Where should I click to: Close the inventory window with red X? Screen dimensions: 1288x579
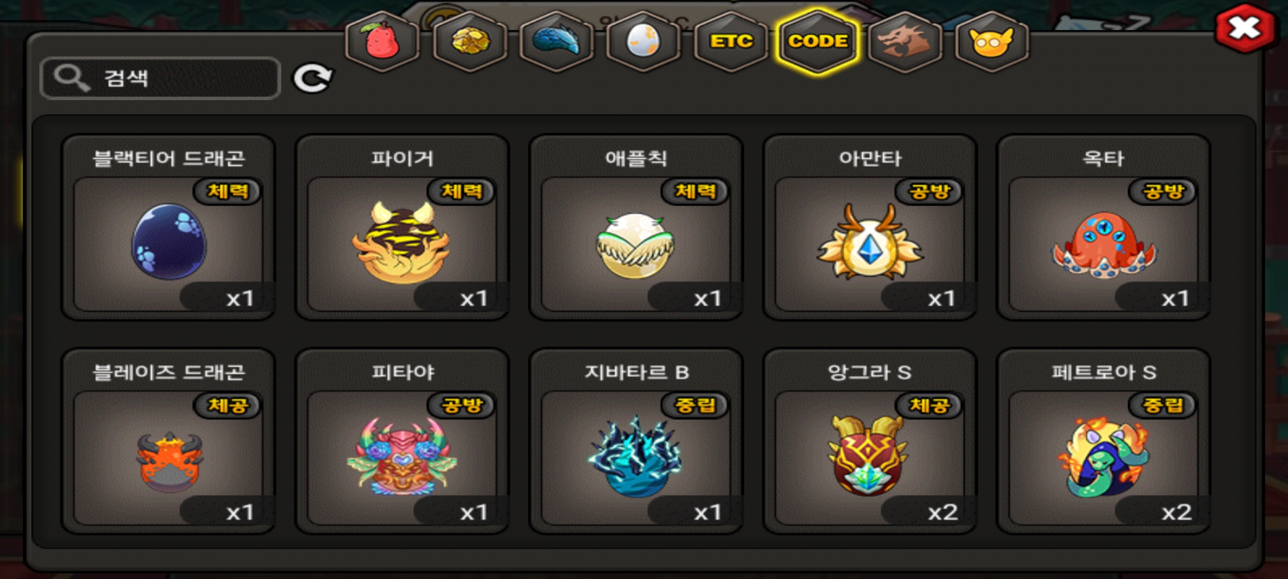(1245, 28)
